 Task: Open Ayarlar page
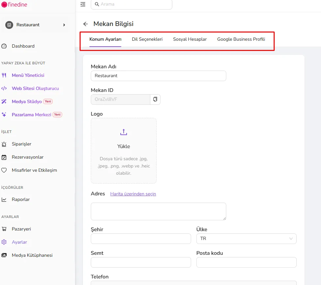tap(19, 242)
